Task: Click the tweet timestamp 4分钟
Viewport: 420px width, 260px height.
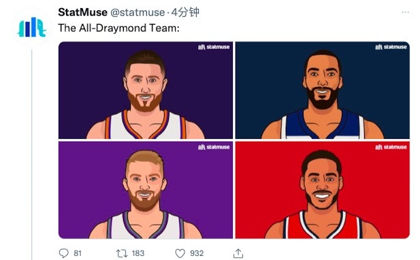Action: coord(185,12)
